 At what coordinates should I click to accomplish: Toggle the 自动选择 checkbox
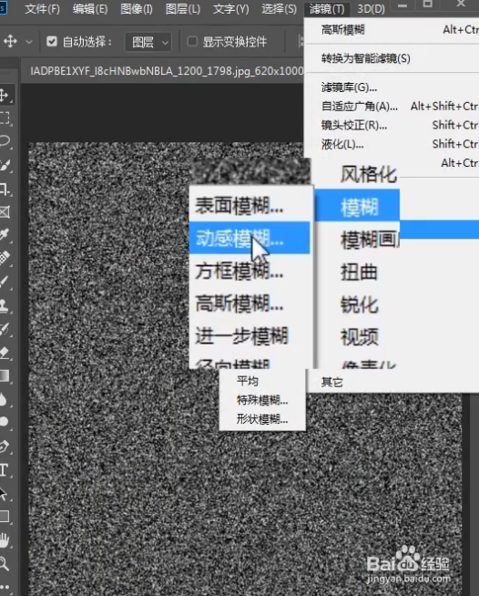point(52,41)
